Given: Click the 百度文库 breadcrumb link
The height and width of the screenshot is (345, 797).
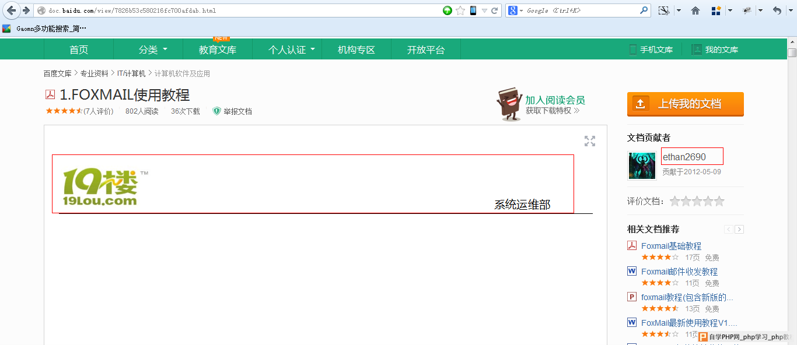Looking at the screenshot, I should [57, 74].
